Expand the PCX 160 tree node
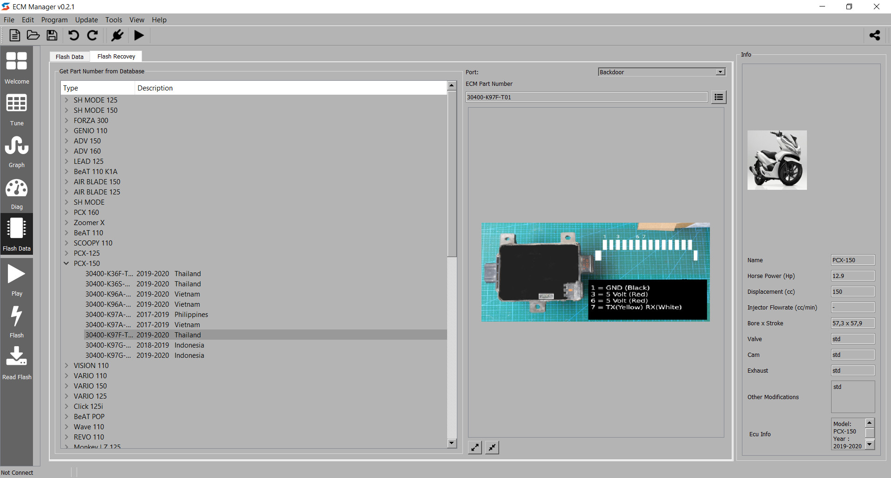 click(66, 213)
